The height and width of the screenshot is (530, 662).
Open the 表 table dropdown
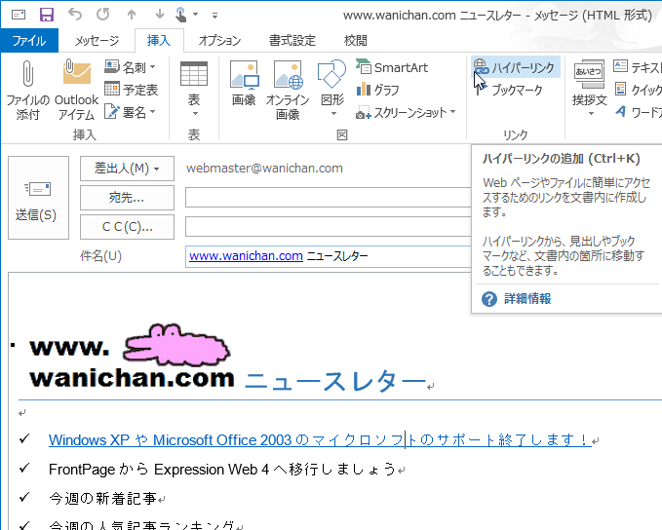[x=194, y=90]
